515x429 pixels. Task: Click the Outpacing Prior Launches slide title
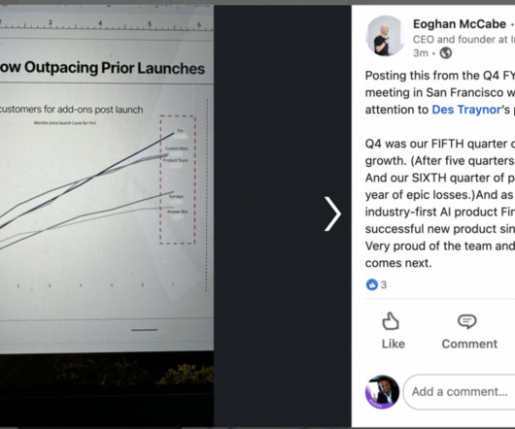(102, 68)
